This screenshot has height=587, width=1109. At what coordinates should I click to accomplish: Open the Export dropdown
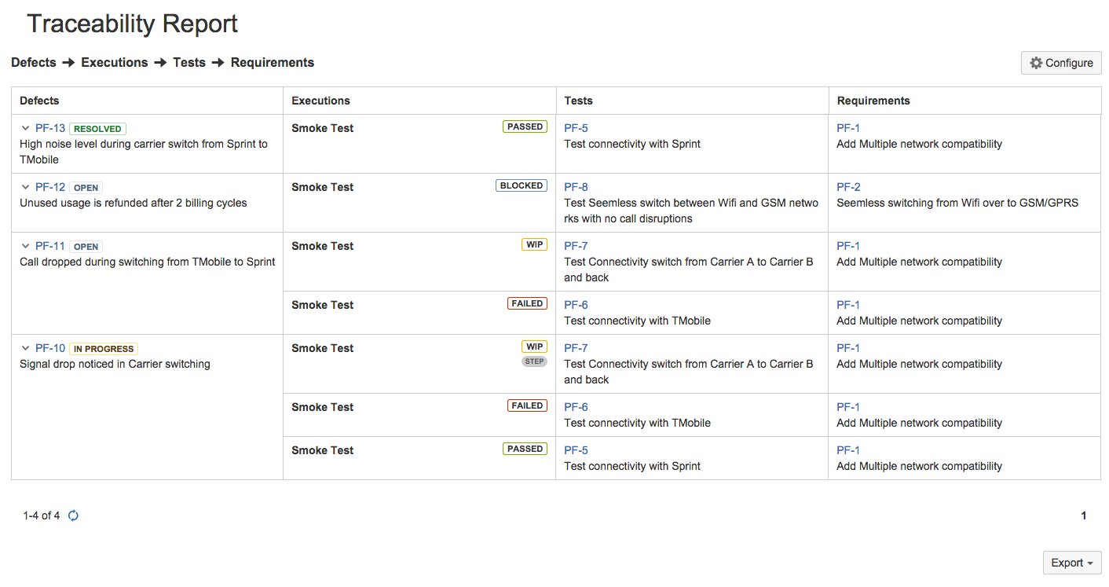(1071, 563)
